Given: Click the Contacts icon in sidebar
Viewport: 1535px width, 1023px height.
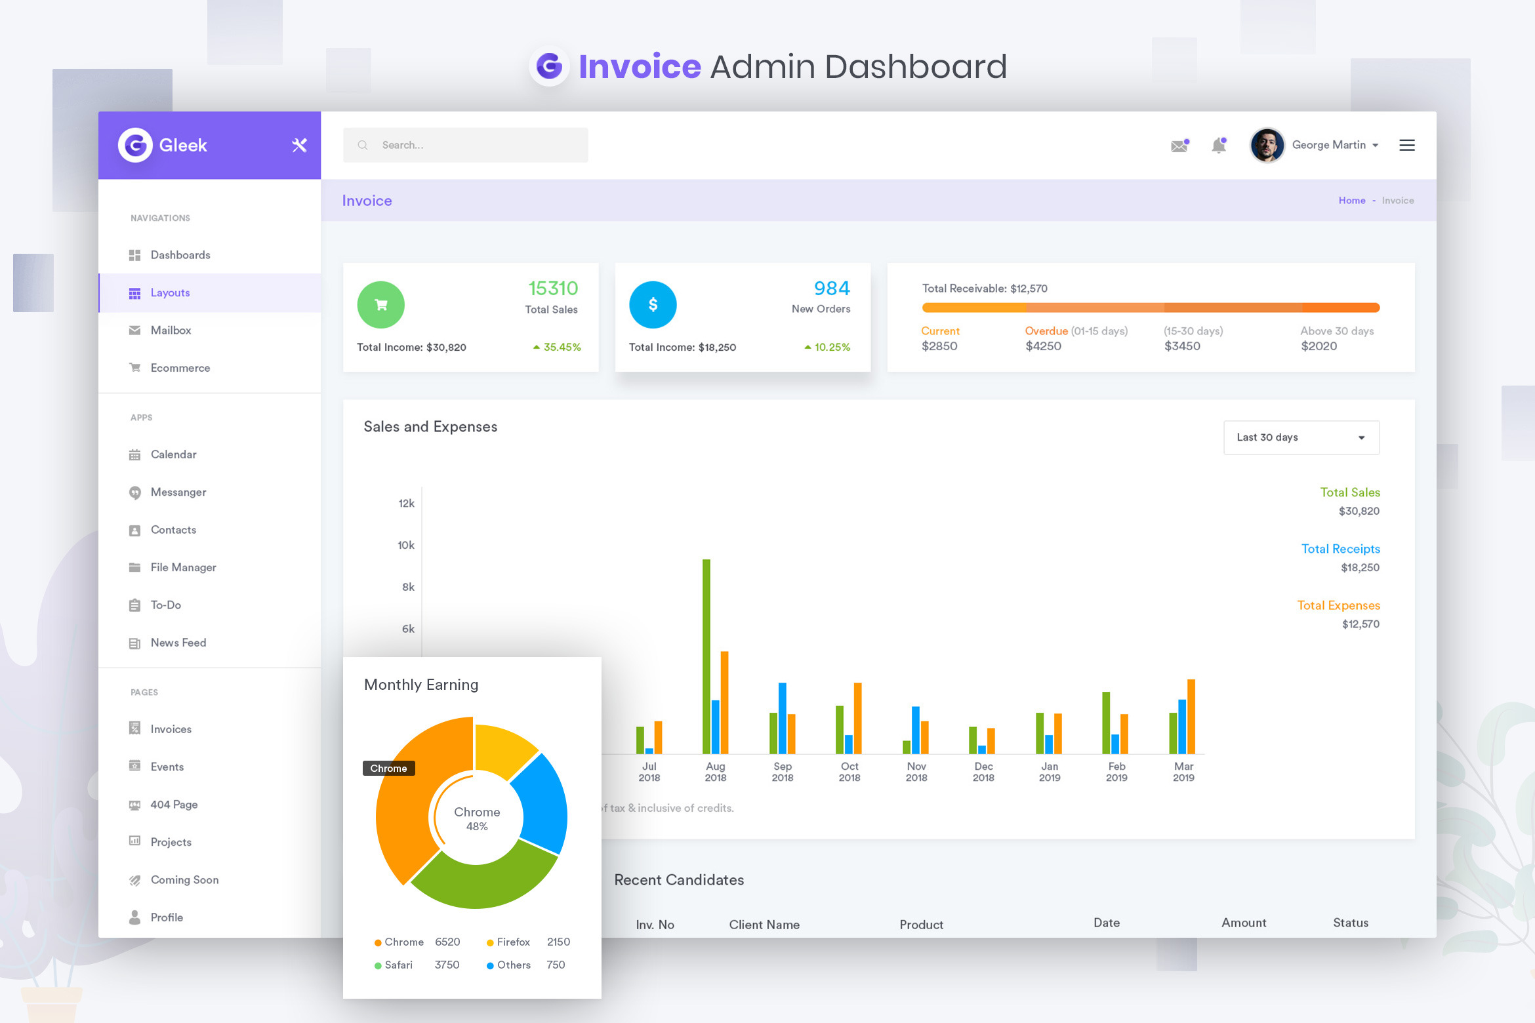Looking at the screenshot, I should pos(134,529).
